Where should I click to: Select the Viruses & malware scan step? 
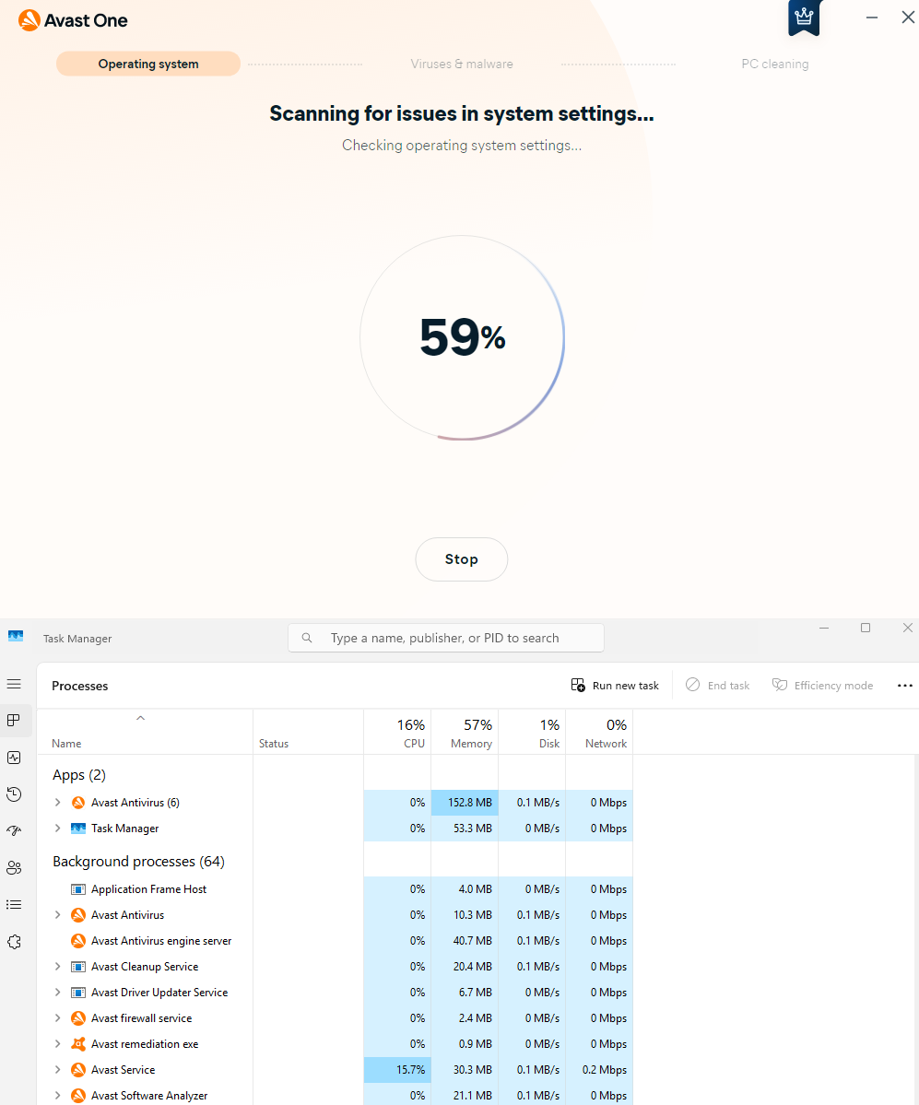[x=462, y=65]
